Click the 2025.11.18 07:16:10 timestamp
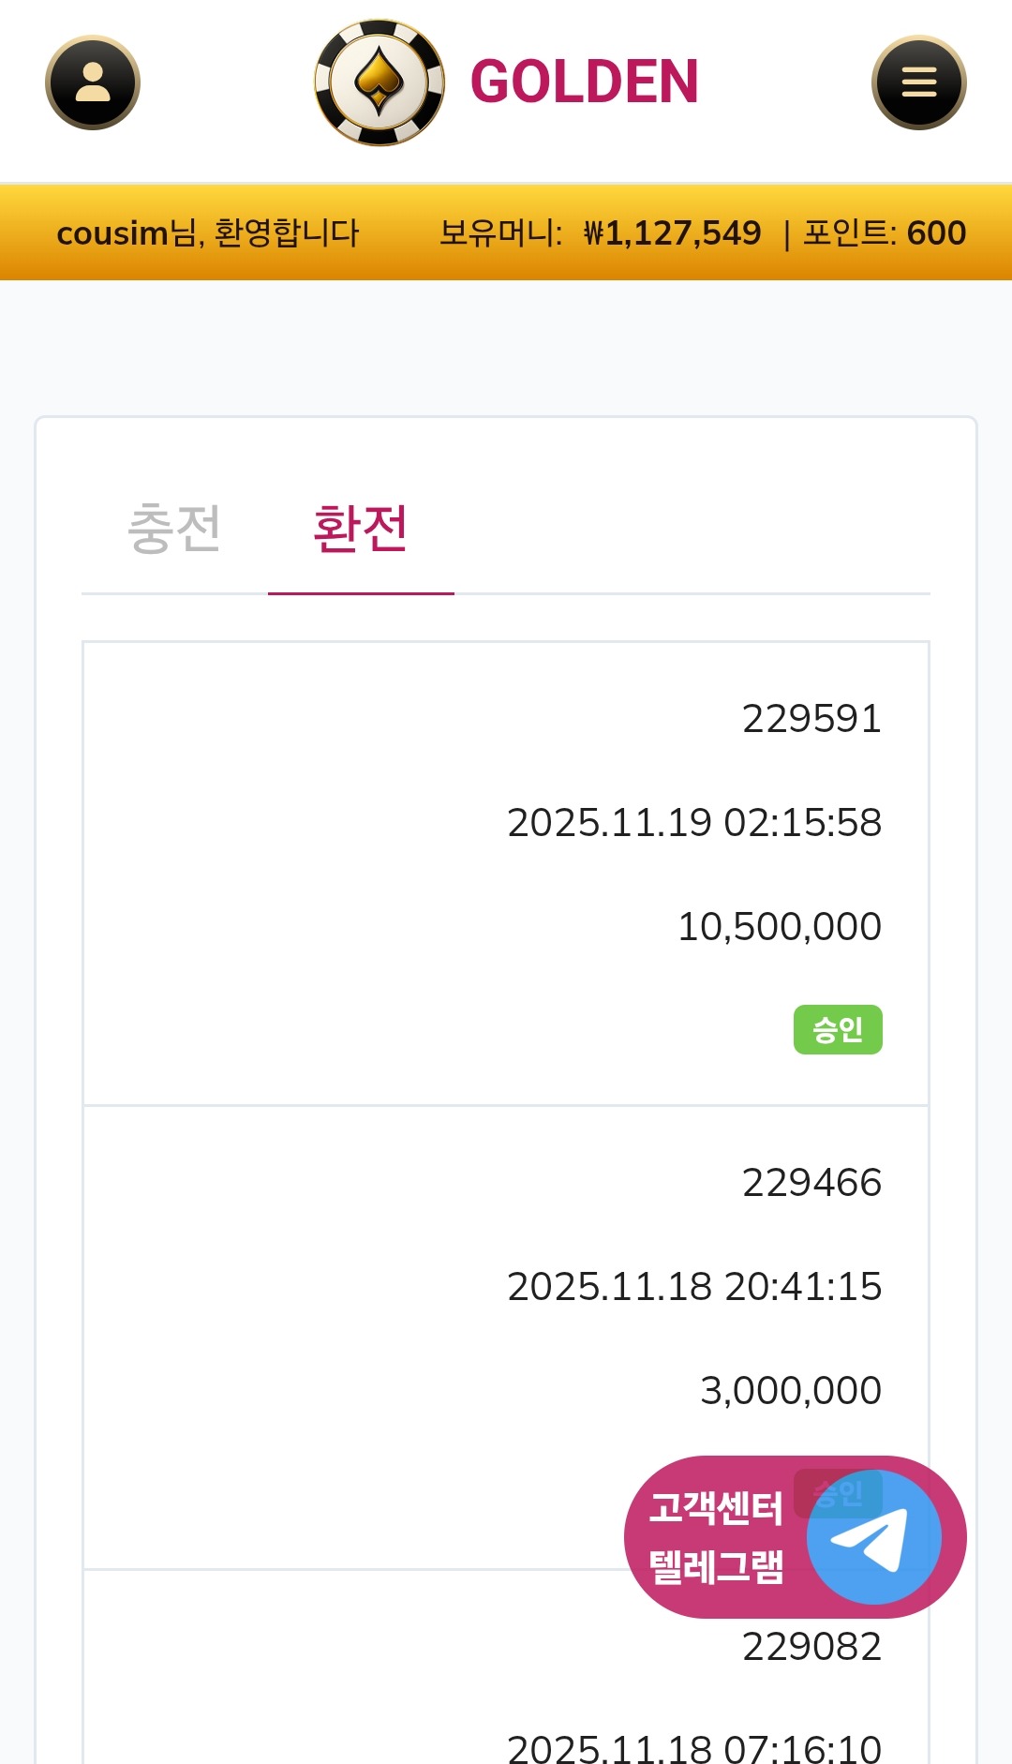The width and height of the screenshot is (1012, 1764). click(693, 1747)
